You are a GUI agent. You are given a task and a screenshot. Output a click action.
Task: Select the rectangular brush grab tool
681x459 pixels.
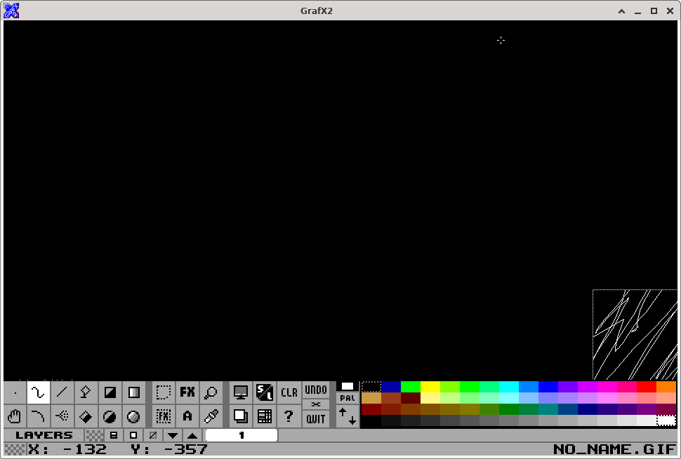coord(164,392)
